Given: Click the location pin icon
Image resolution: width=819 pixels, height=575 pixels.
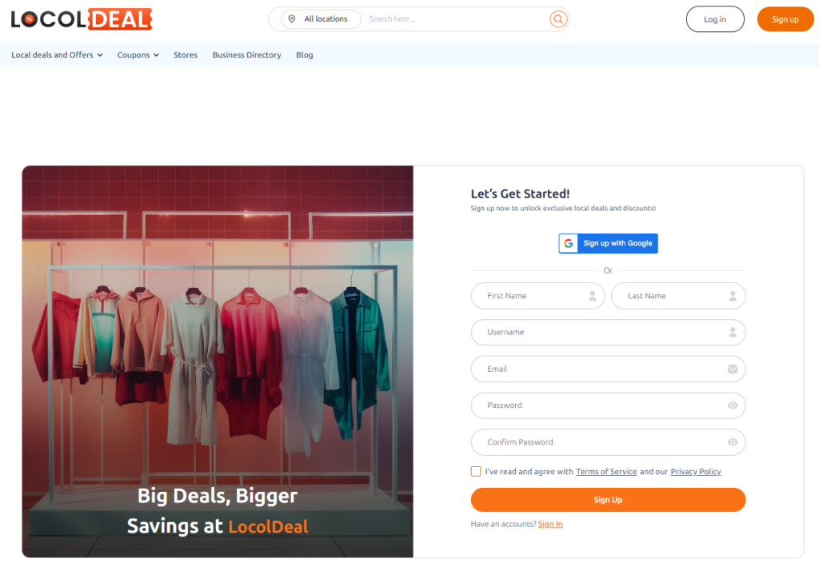Looking at the screenshot, I should click(292, 19).
